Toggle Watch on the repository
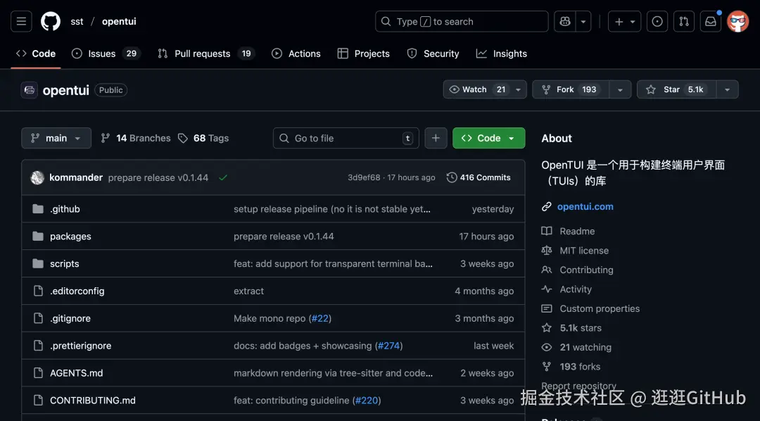 point(476,89)
